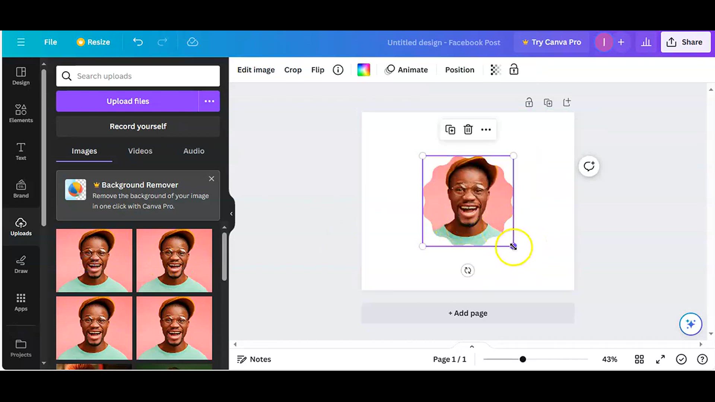Viewport: 715px width, 402px height.
Task: Open the 43% zoom dropdown
Action: (x=610, y=360)
